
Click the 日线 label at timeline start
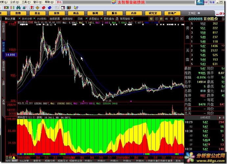(9, 157)
